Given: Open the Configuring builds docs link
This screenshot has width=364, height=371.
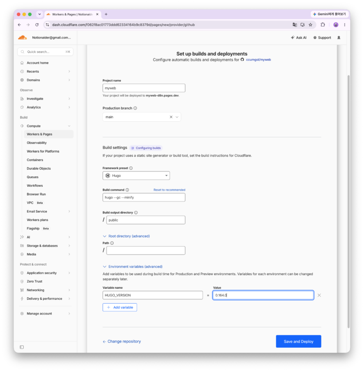Looking at the screenshot, I should (x=146, y=148).
